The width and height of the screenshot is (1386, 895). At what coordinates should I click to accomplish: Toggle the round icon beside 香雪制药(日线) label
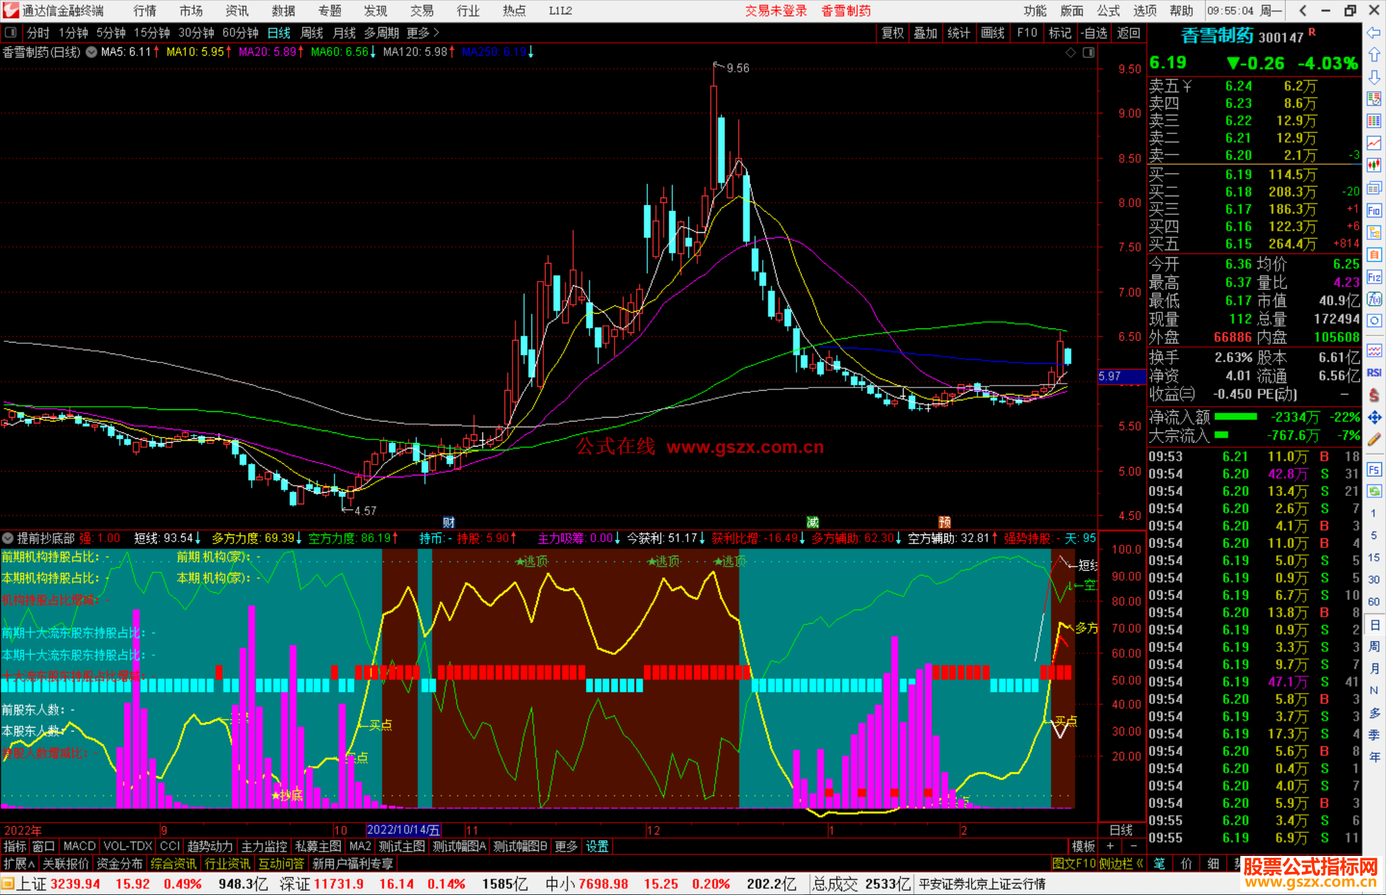point(92,52)
